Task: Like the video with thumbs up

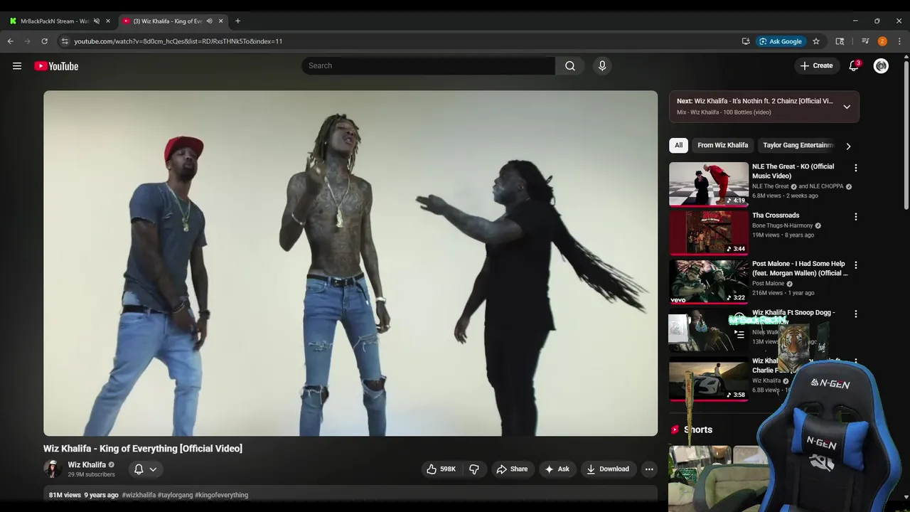Action: point(441,469)
